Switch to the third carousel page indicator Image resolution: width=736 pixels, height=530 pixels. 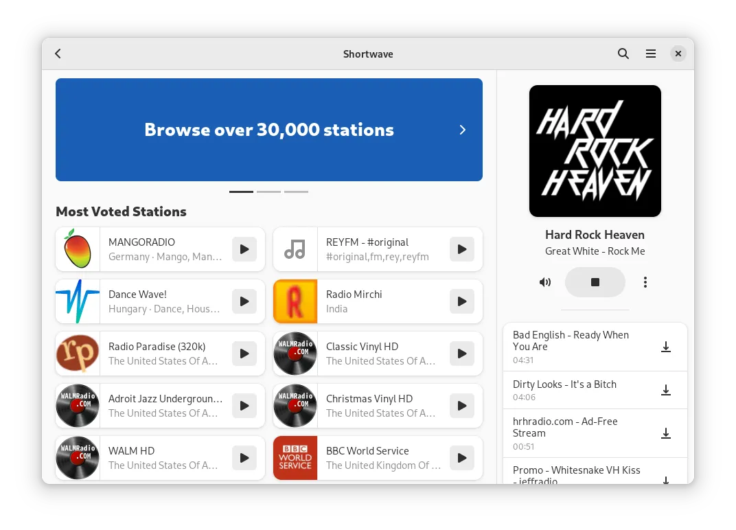296,192
